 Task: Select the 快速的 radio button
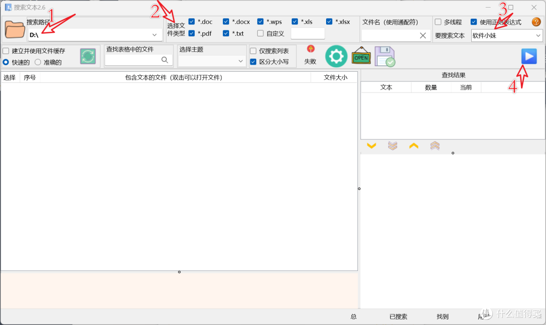[x=6, y=62]
